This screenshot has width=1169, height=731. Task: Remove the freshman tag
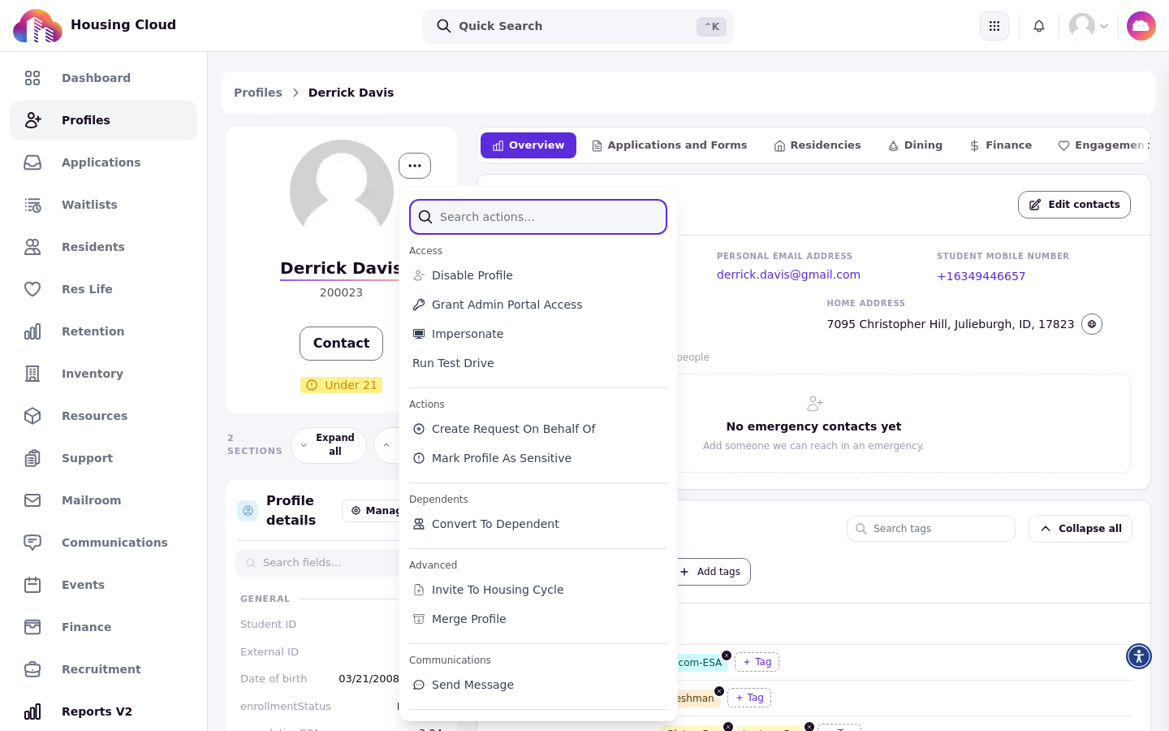(719, 691)
